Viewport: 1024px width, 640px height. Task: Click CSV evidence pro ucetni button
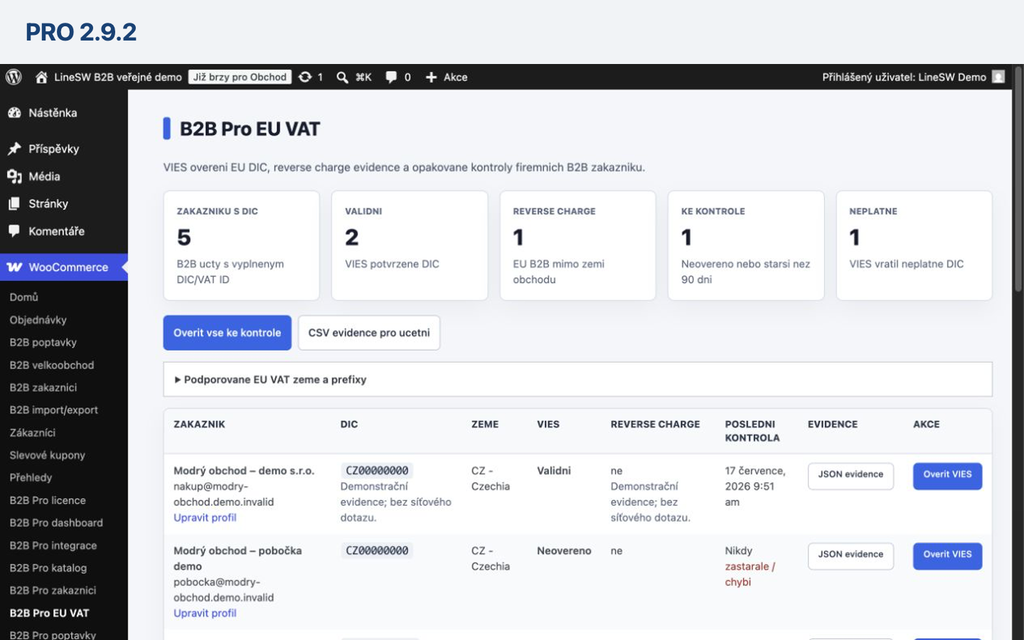tap(369, 333)
